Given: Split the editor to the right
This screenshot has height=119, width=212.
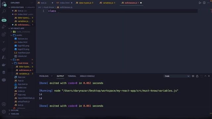Looking at the screenshot, I should (x=204, y=3).
